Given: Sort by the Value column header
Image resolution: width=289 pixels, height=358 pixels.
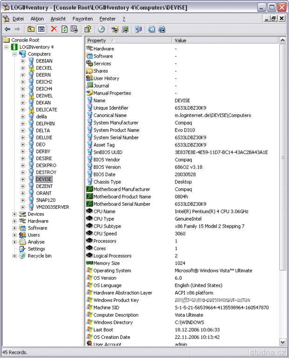Looking at the screenshot, I should tap(225, 41).
